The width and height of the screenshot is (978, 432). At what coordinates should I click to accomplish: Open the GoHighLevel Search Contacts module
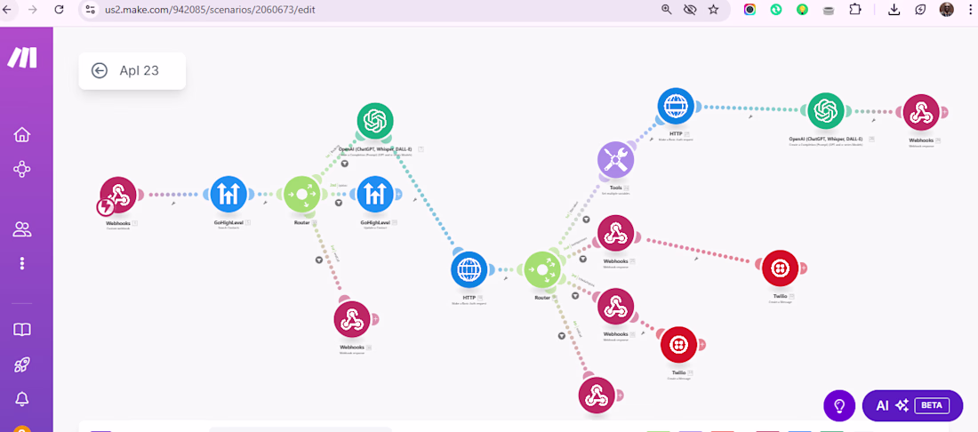[x=228, y=195]
